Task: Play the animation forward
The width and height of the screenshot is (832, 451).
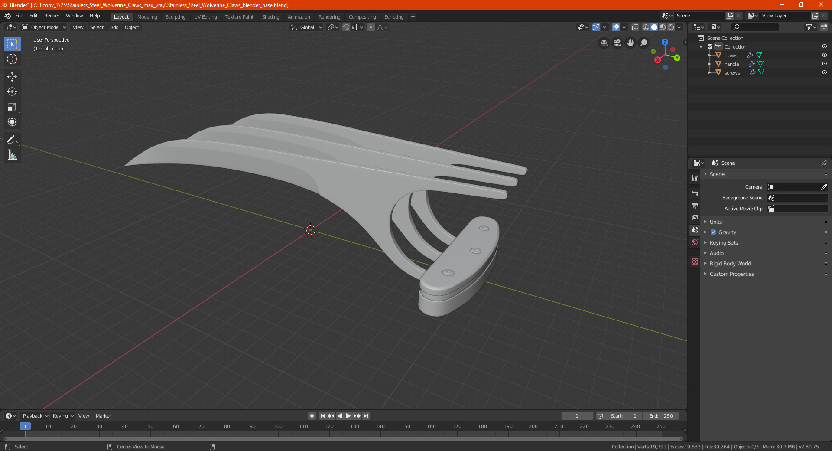Action: point(348,416)
